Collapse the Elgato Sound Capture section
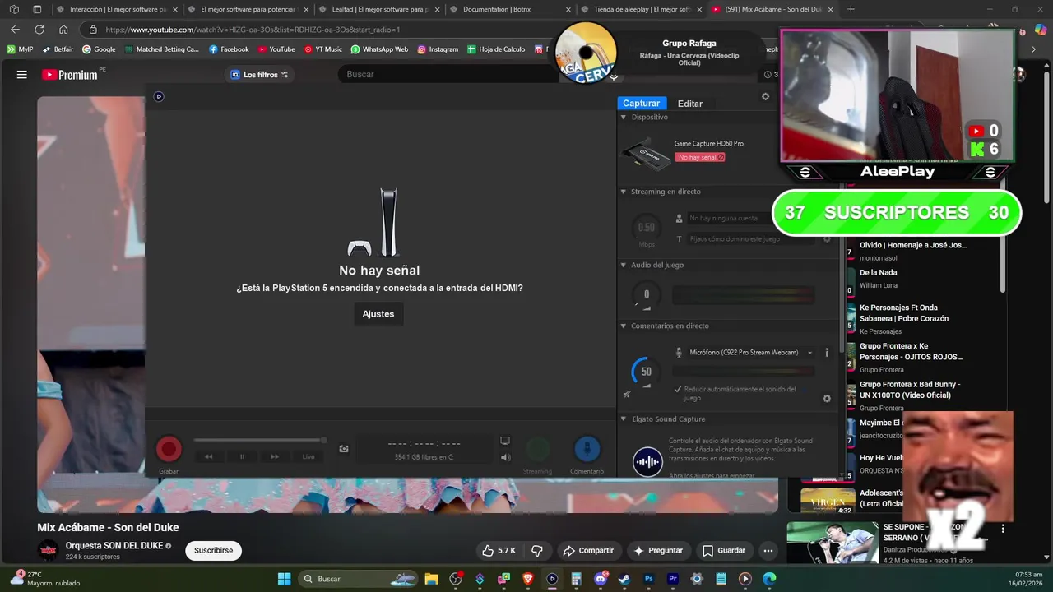The width and height of the screenshot is (1053, 592). click(623, 419)
